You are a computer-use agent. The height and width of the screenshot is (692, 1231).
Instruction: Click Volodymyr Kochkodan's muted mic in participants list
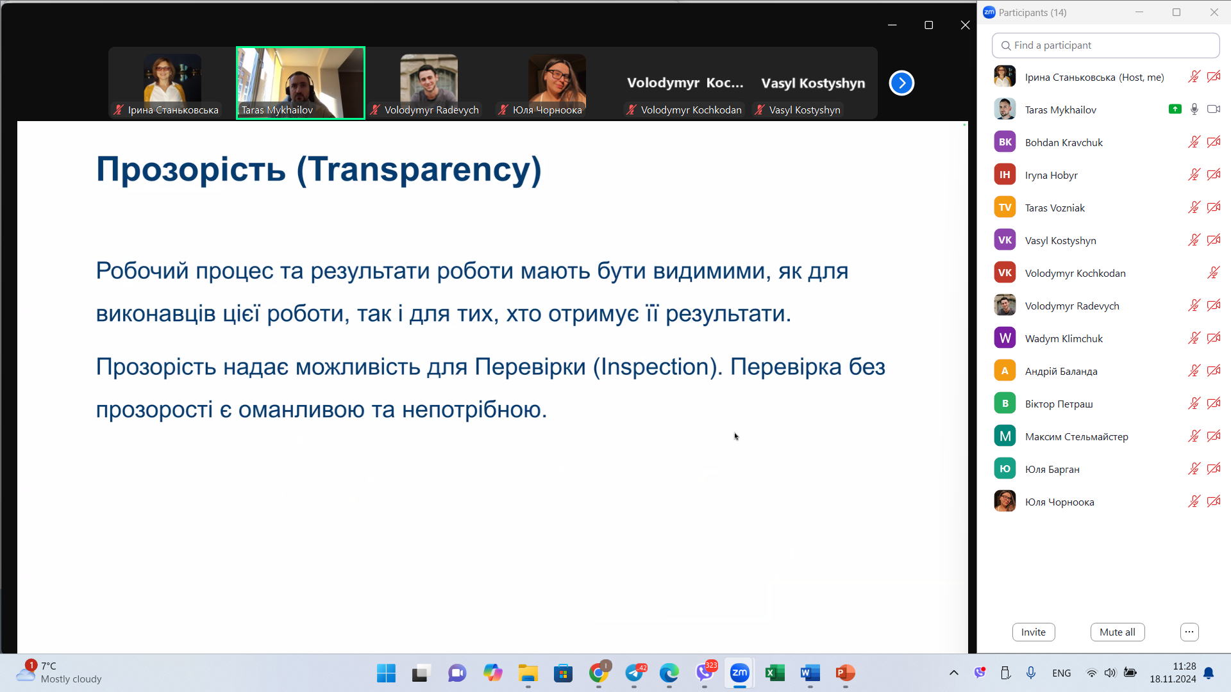click(1213, 273)
